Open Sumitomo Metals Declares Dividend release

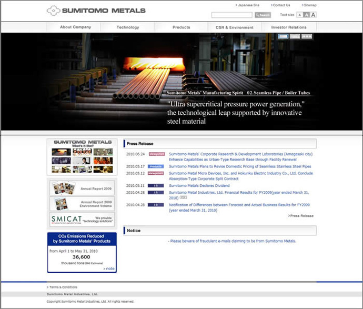tap(199, 185)
